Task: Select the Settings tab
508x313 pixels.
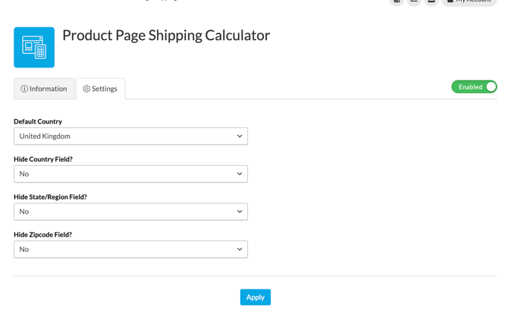Action: coord(101,89)
